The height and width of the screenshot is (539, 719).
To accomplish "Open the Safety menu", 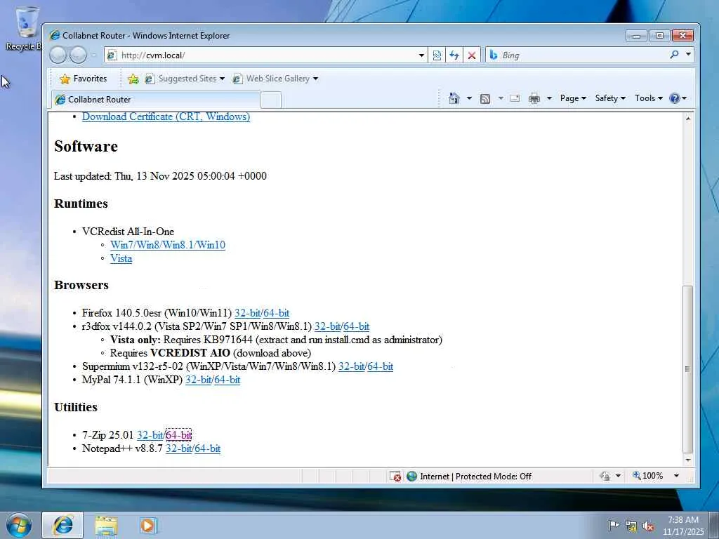I will pyautogui.click(x=610, y=98).
